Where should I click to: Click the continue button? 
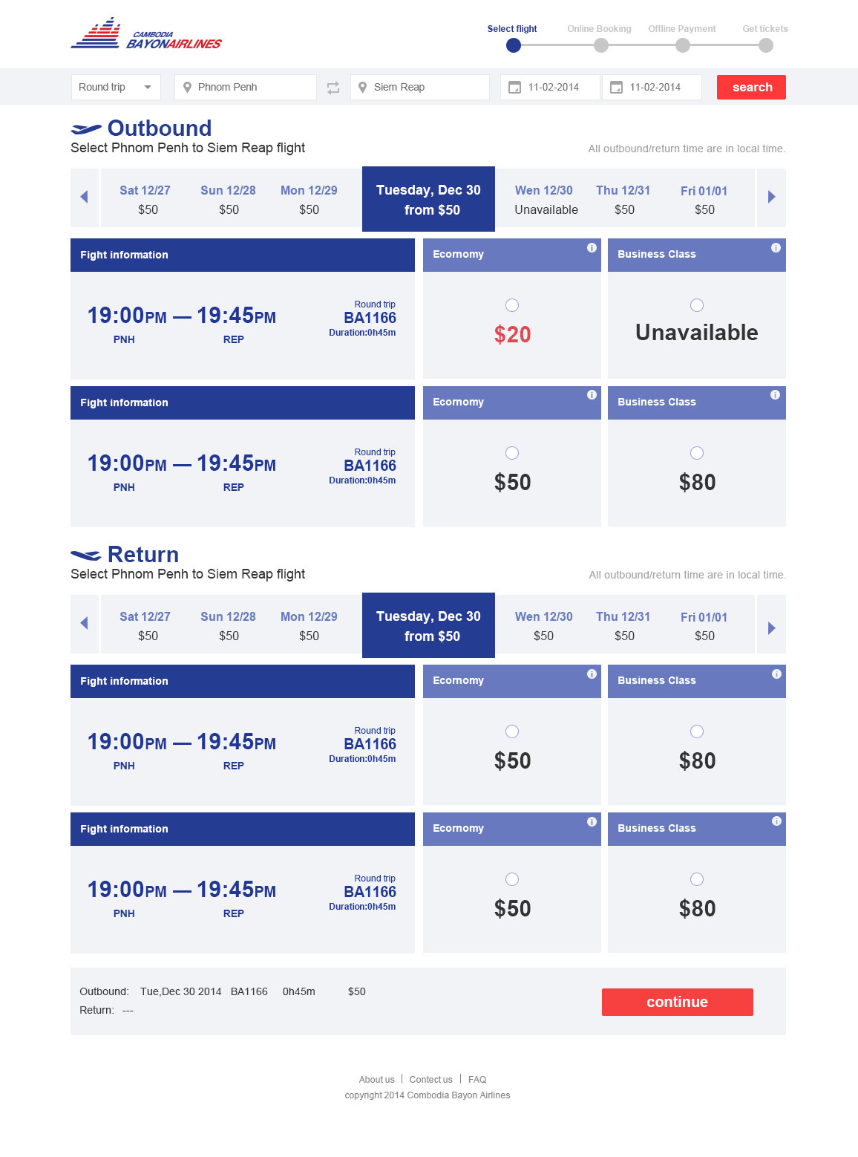[678, 1002]
